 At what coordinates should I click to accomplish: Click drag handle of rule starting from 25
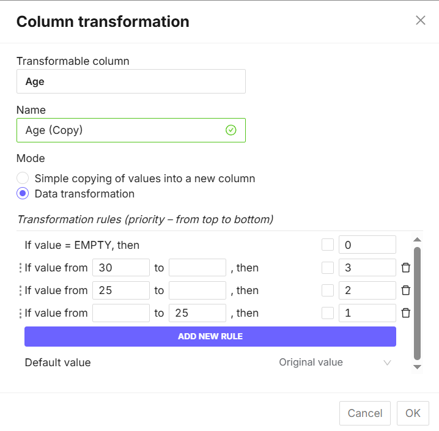point(20,290)
